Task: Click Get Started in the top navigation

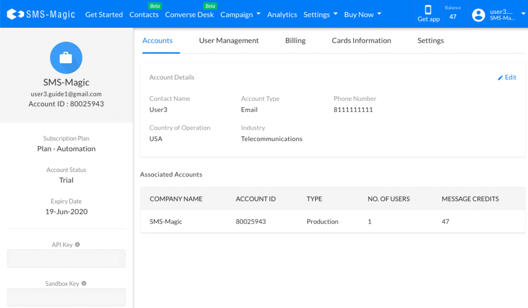Action: [104, 14]
